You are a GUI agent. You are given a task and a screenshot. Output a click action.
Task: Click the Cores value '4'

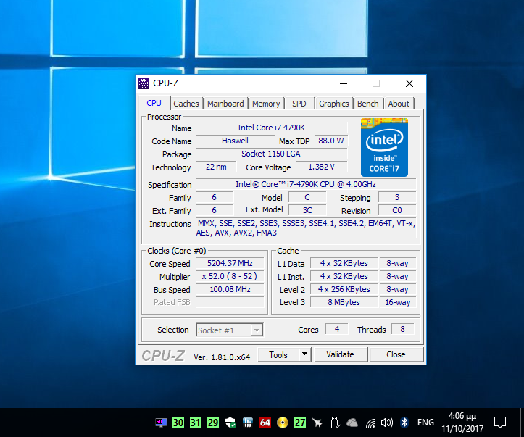click(337, 330)
